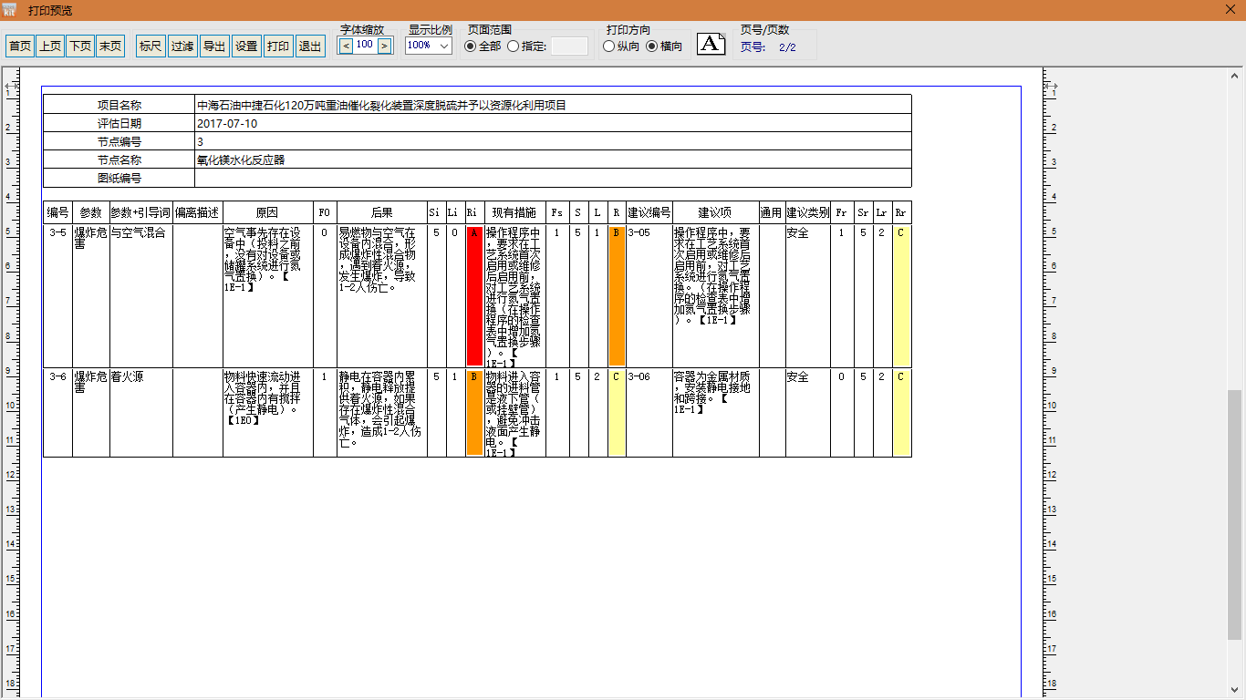Viewport: 1246px width, 700px height.
Task: Jump to last page with 末页
Action: point(110,46)
